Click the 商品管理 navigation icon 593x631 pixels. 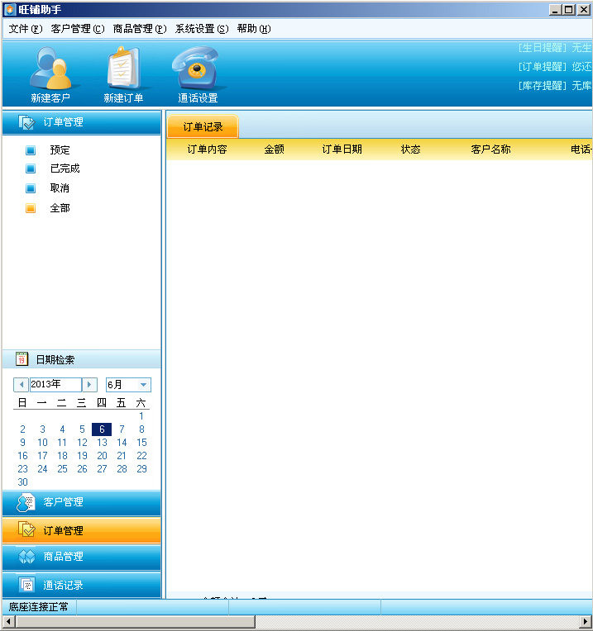(26, 557)
